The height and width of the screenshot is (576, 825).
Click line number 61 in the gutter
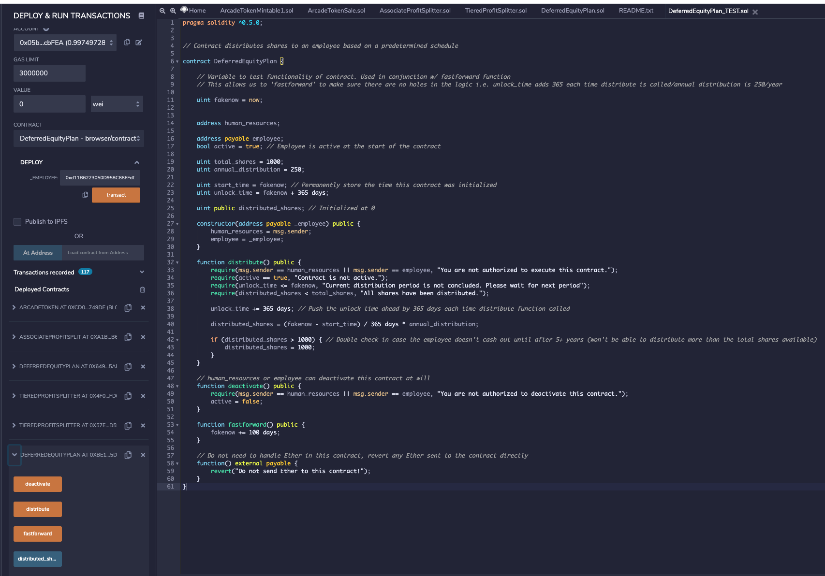(170, 487)
